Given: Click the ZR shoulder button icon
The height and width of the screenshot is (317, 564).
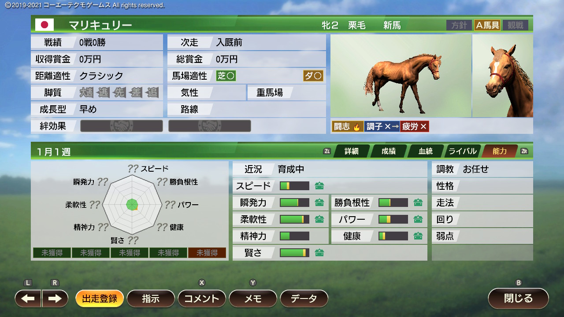Looking at the screenshot, I should [x=524, y=151].
